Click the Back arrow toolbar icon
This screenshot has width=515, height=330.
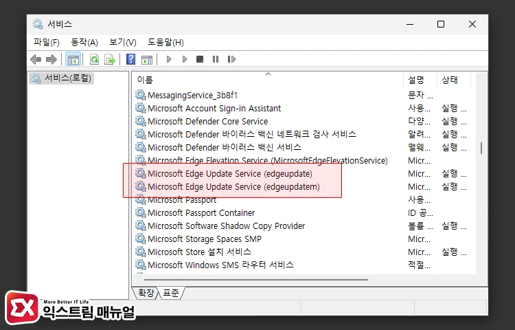[x=36, y=60]
